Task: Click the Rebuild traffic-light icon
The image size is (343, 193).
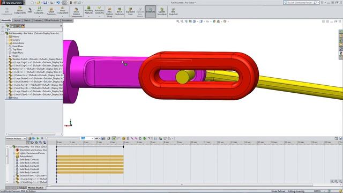Action: tap(71, 3)
